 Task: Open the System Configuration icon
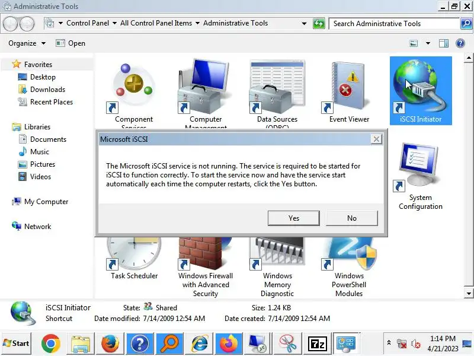coord(421,176)
